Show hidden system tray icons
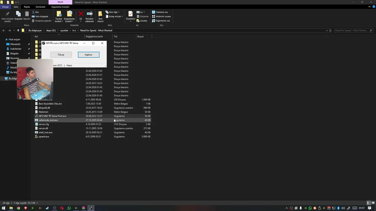376x211 pixels. click(287, 208)
